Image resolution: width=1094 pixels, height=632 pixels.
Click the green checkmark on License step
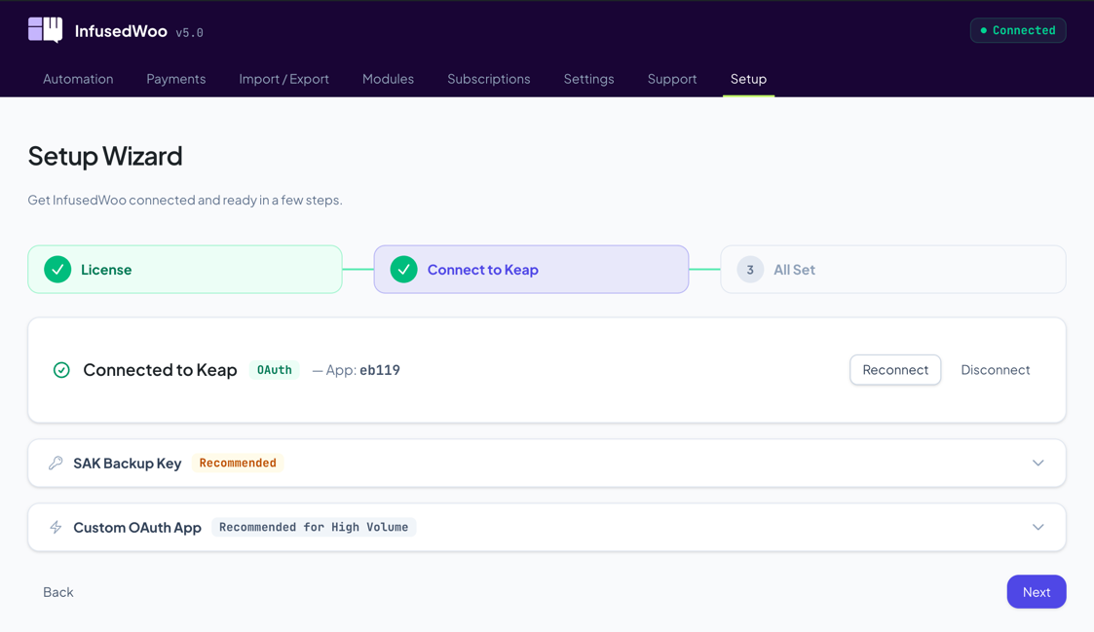57,269
